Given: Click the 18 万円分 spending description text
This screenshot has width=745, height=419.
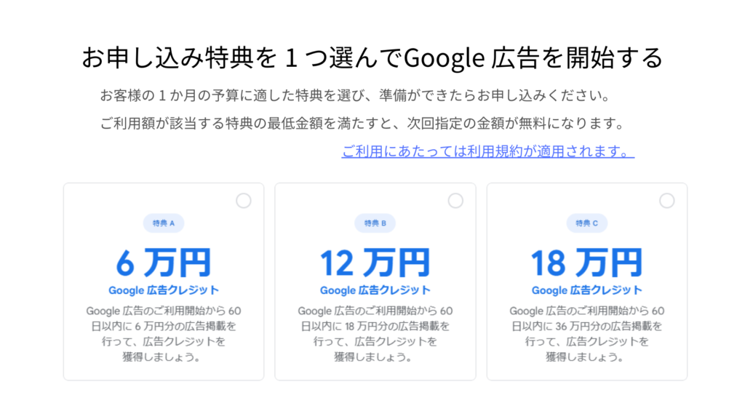Looking at the screenshot, I should [x=375, y=326].
